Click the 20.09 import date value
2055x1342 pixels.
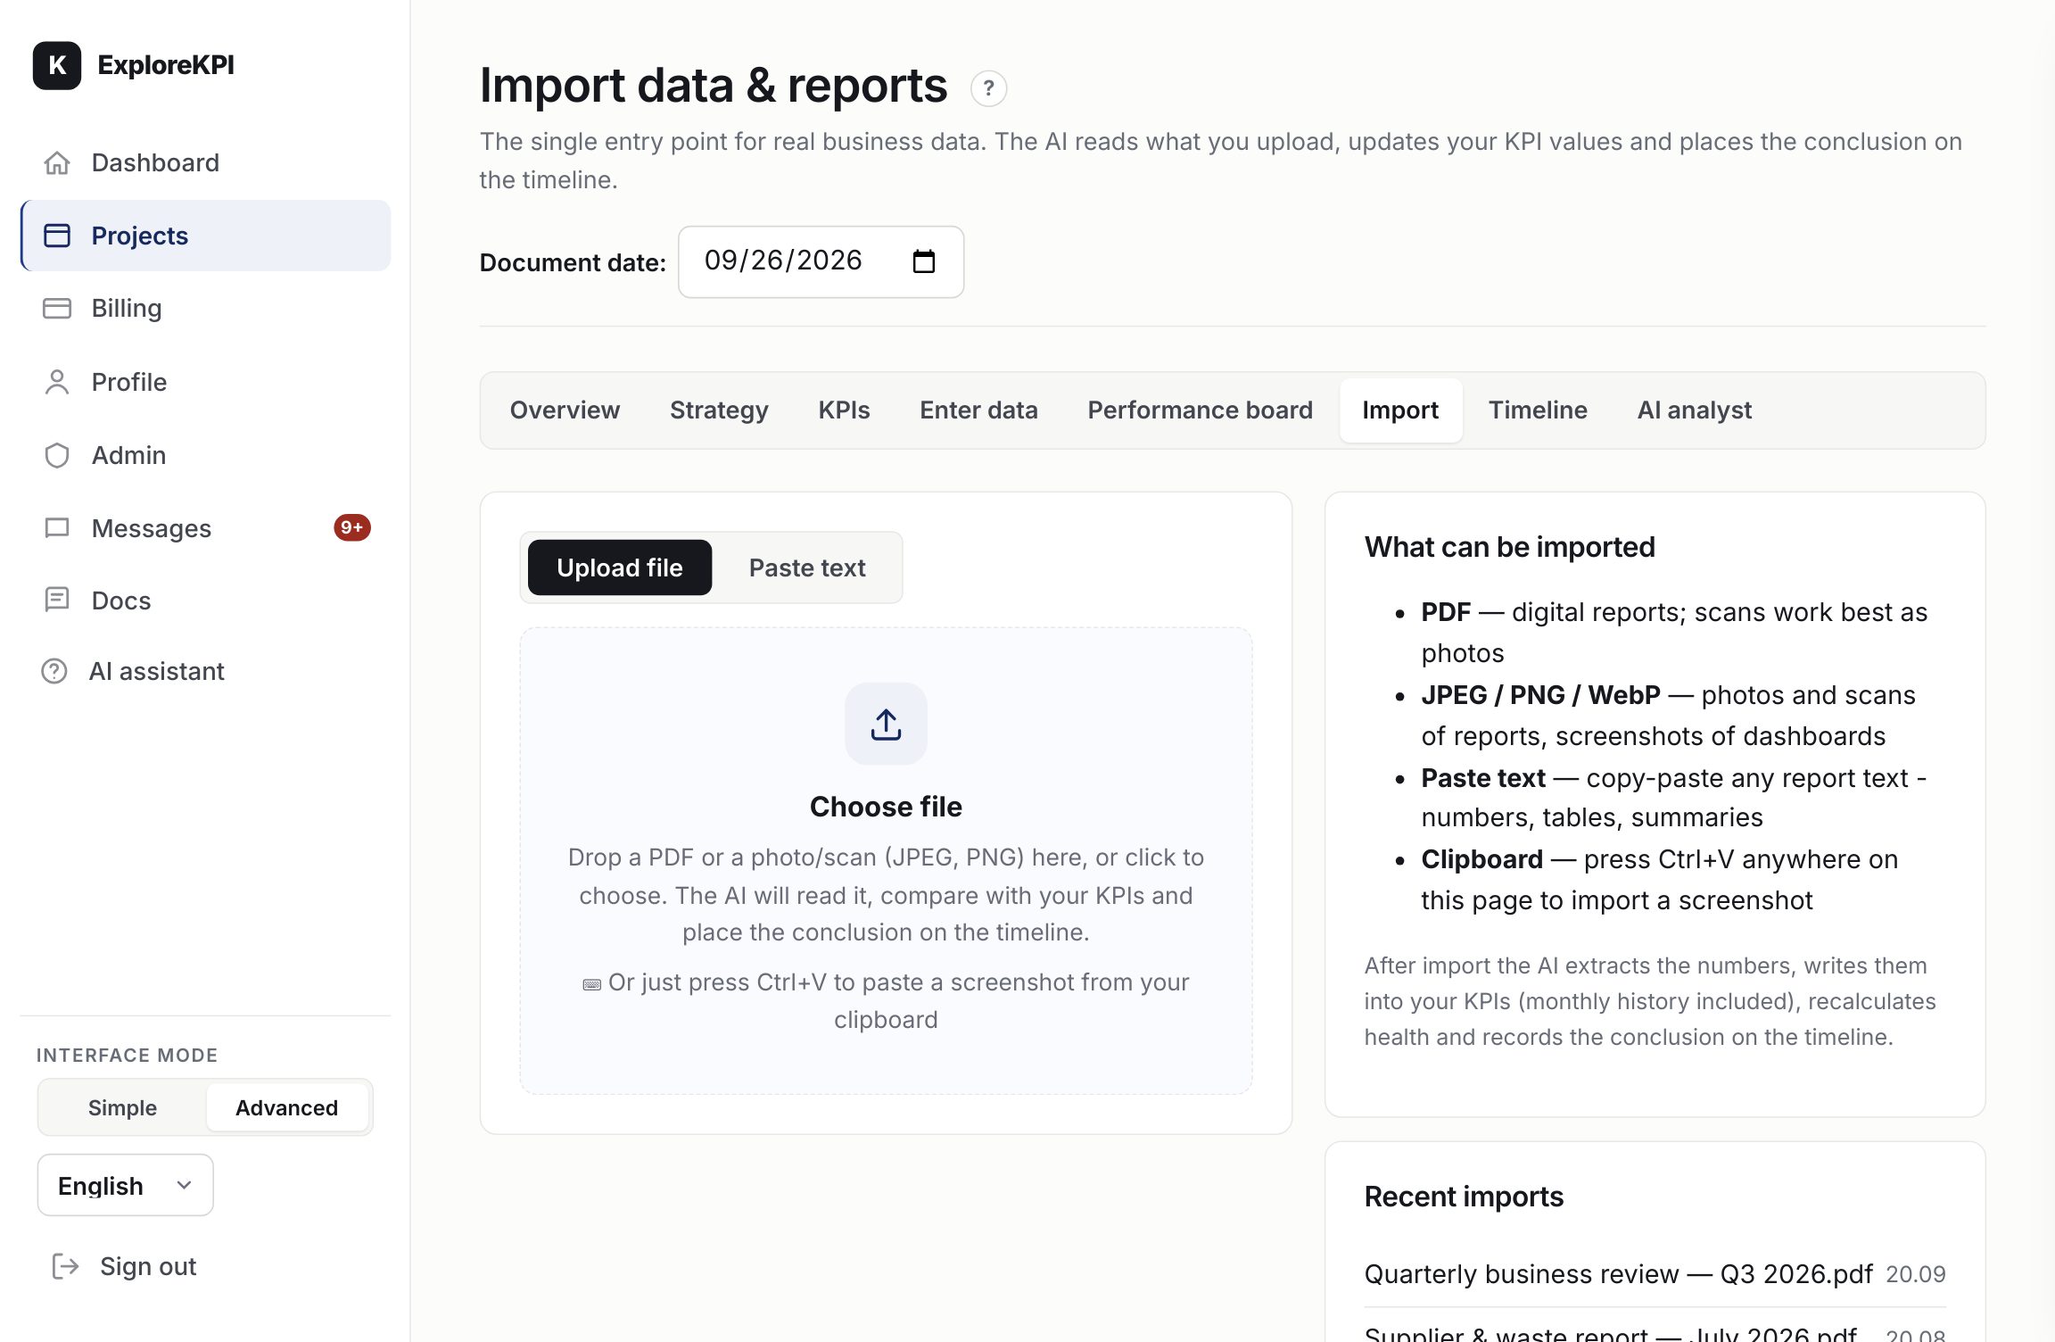coord(1916,1274)
